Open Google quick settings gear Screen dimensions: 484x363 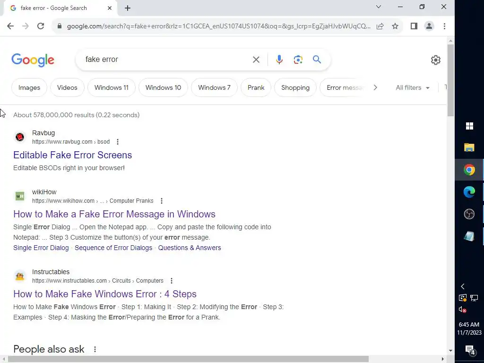435,60
